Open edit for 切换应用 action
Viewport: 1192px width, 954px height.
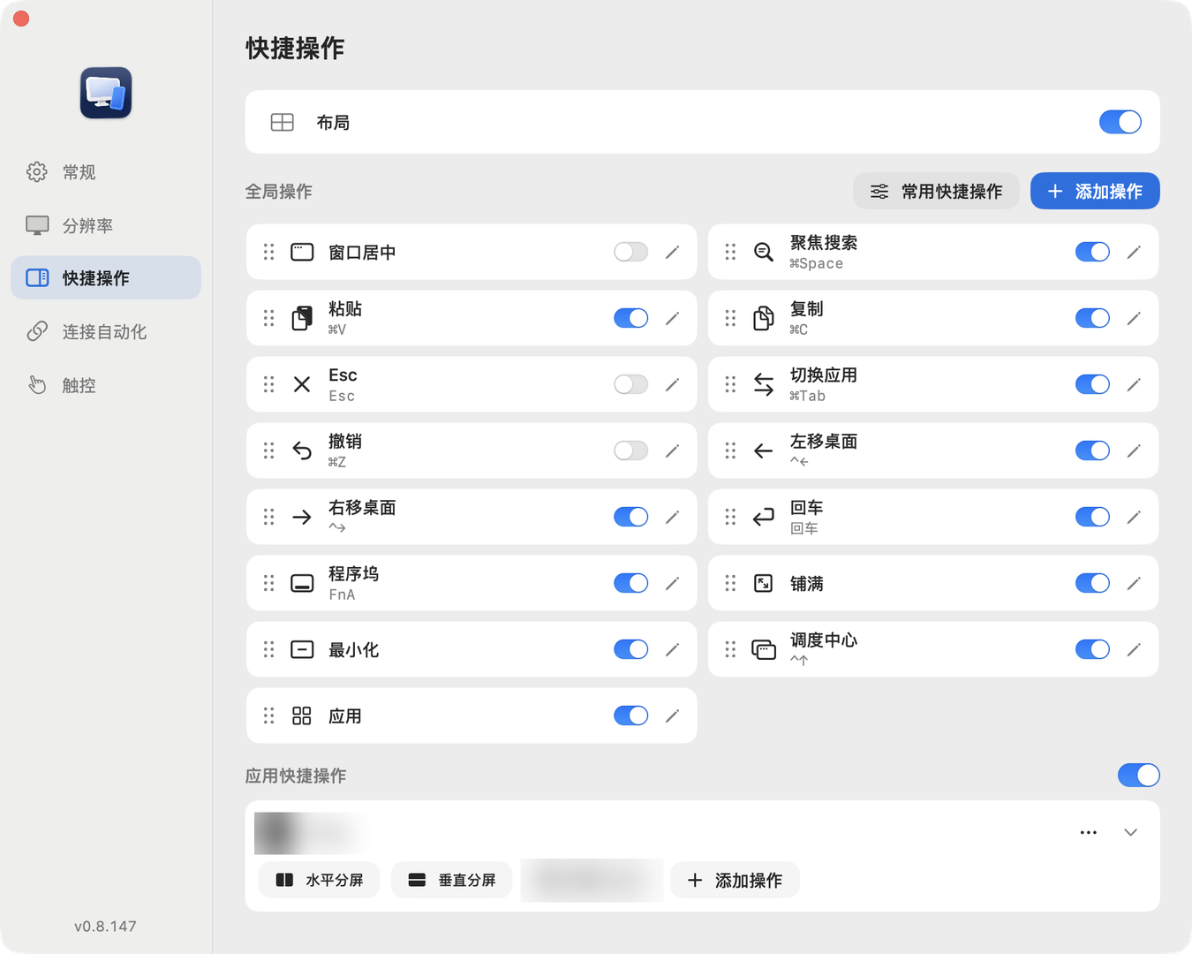1134,384
